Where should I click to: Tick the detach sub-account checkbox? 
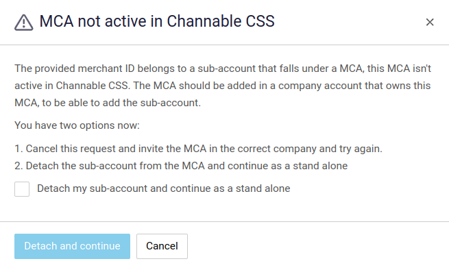(22, 189)
